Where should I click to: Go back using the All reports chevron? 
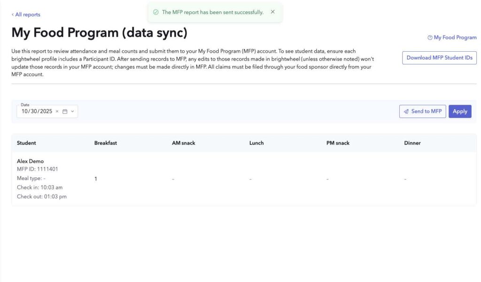(13, 15)
